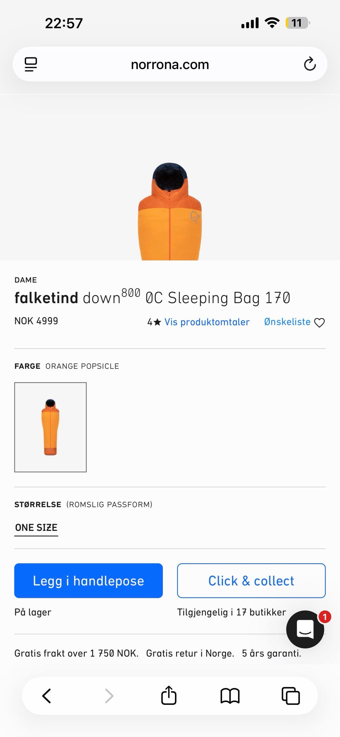Reload the norrona.com page
340x737 pixels.
310,64
